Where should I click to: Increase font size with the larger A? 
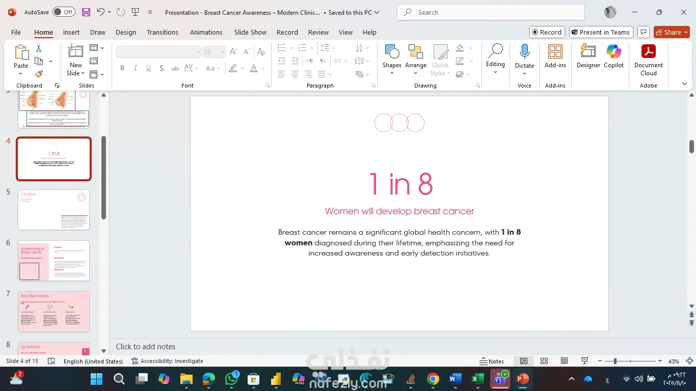(233, 51)
